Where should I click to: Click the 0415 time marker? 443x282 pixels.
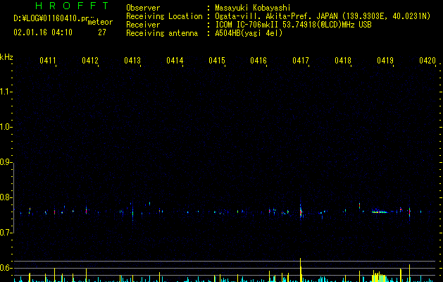[x=217, y=60]
